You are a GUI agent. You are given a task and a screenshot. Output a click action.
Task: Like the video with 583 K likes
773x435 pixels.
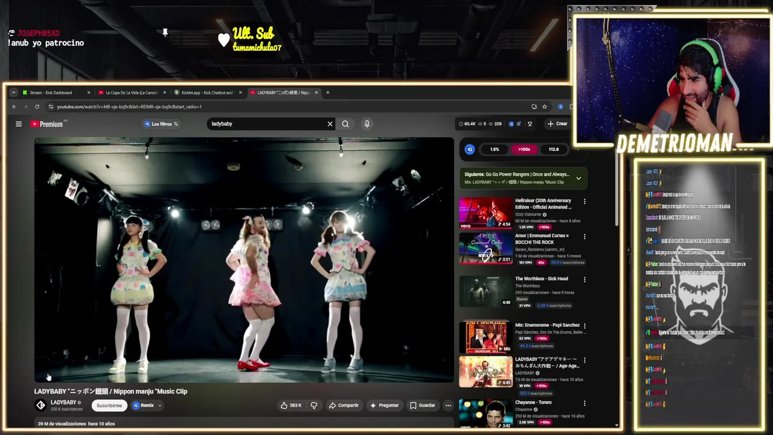tap(291, 405)
